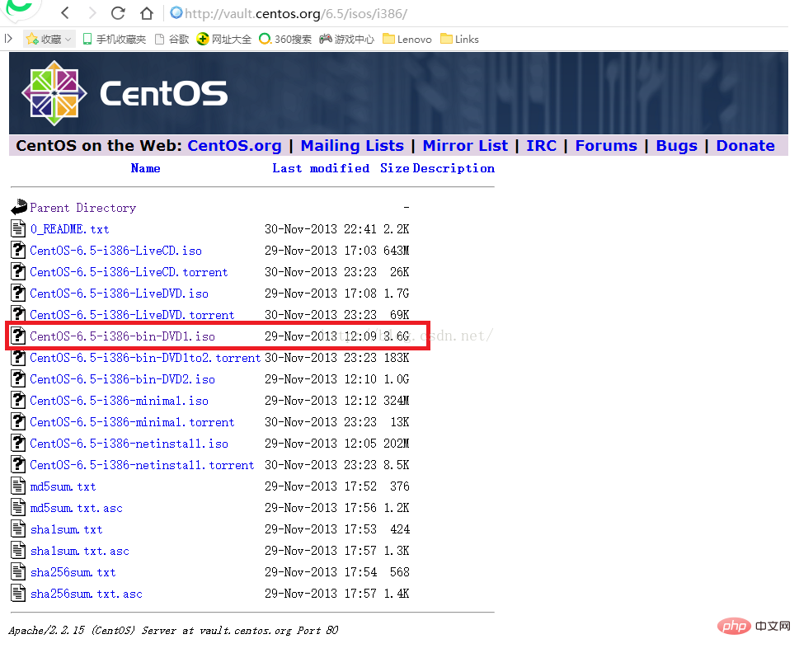This screenshot has height=653, width=799.
Task: Click the Parent Directory back-arrow icon
Action: [19, 207]
